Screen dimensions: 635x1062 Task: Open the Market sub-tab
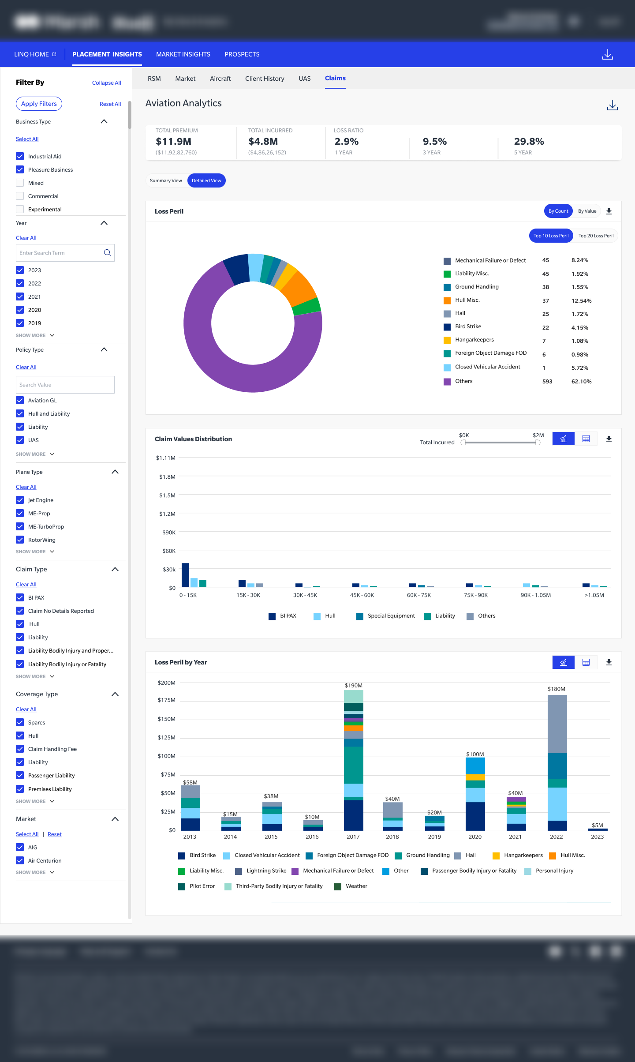(x=185, y=79)
